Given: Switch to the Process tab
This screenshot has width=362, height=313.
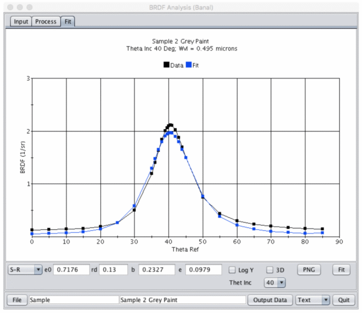Looking at the screenshot, I should (x=45, y=21).
